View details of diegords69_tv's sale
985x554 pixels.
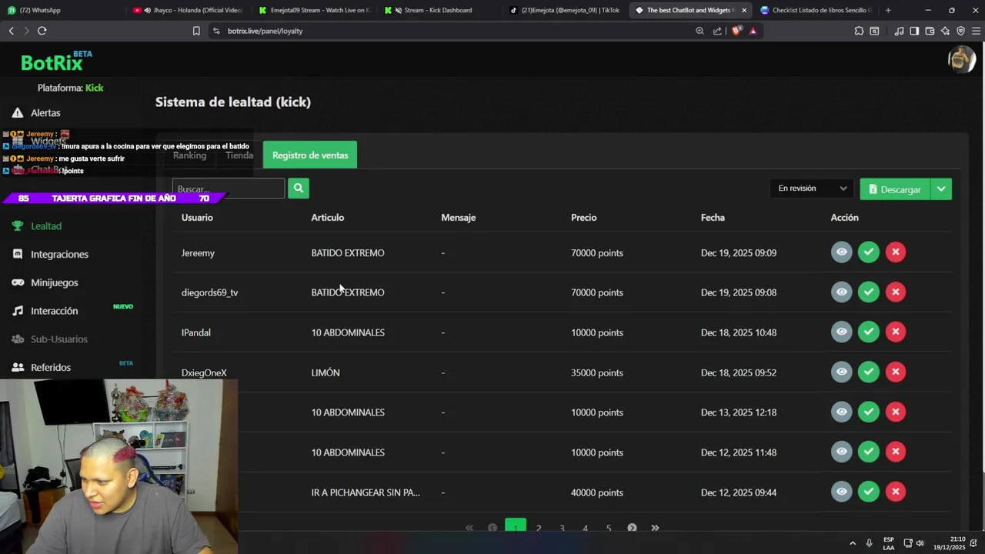click(842, 292)
